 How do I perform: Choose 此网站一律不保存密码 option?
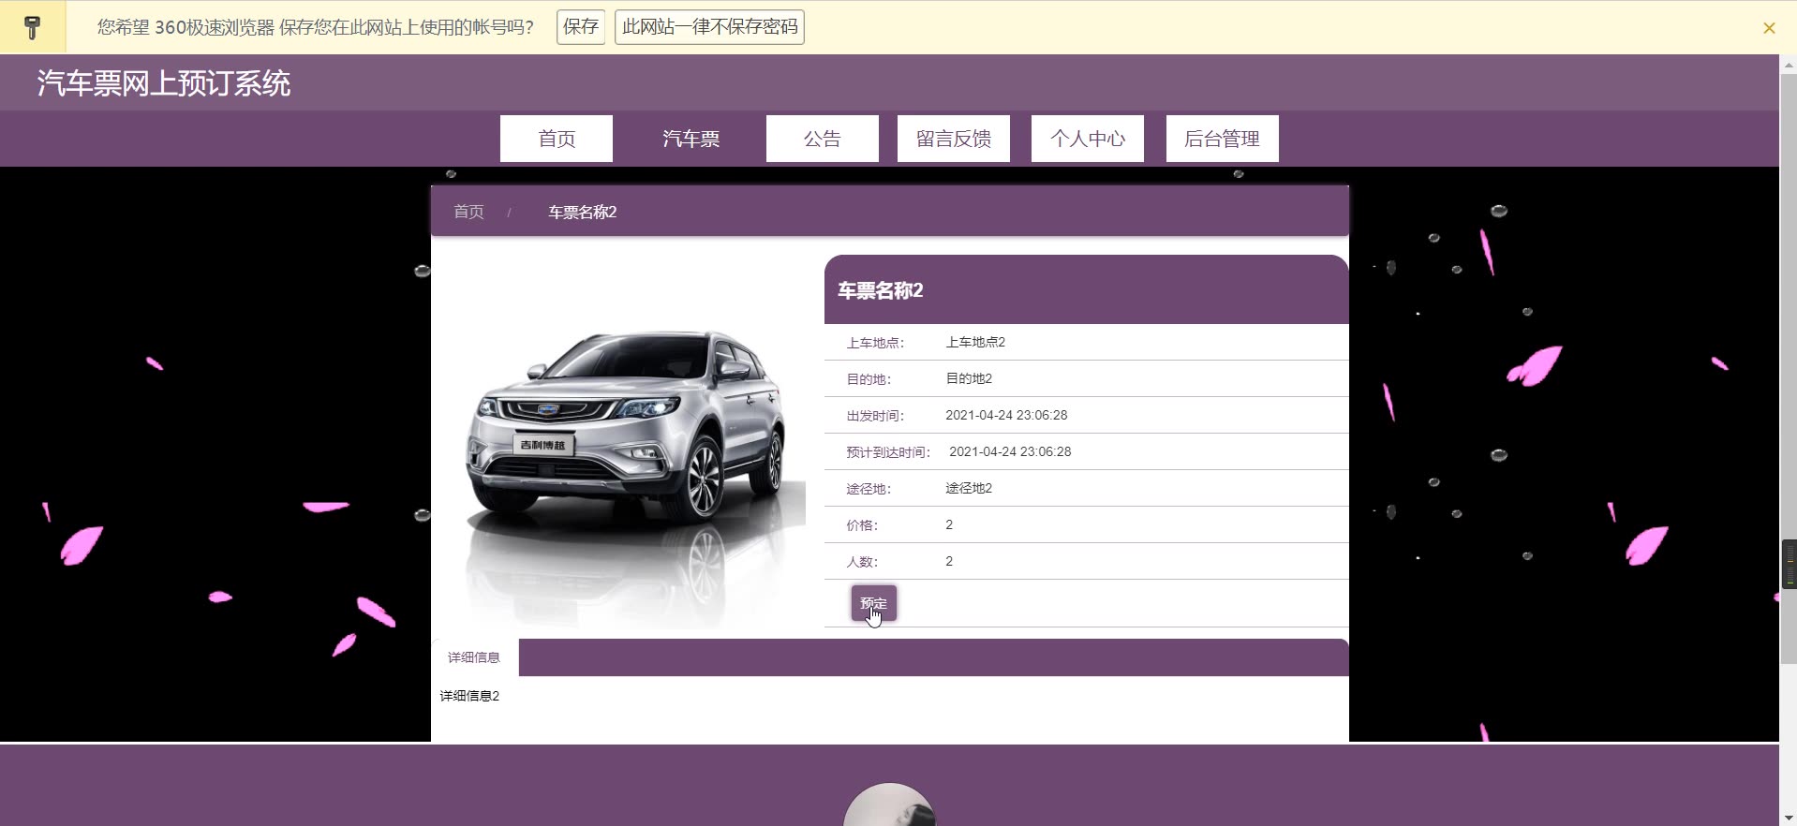point(709,27)
